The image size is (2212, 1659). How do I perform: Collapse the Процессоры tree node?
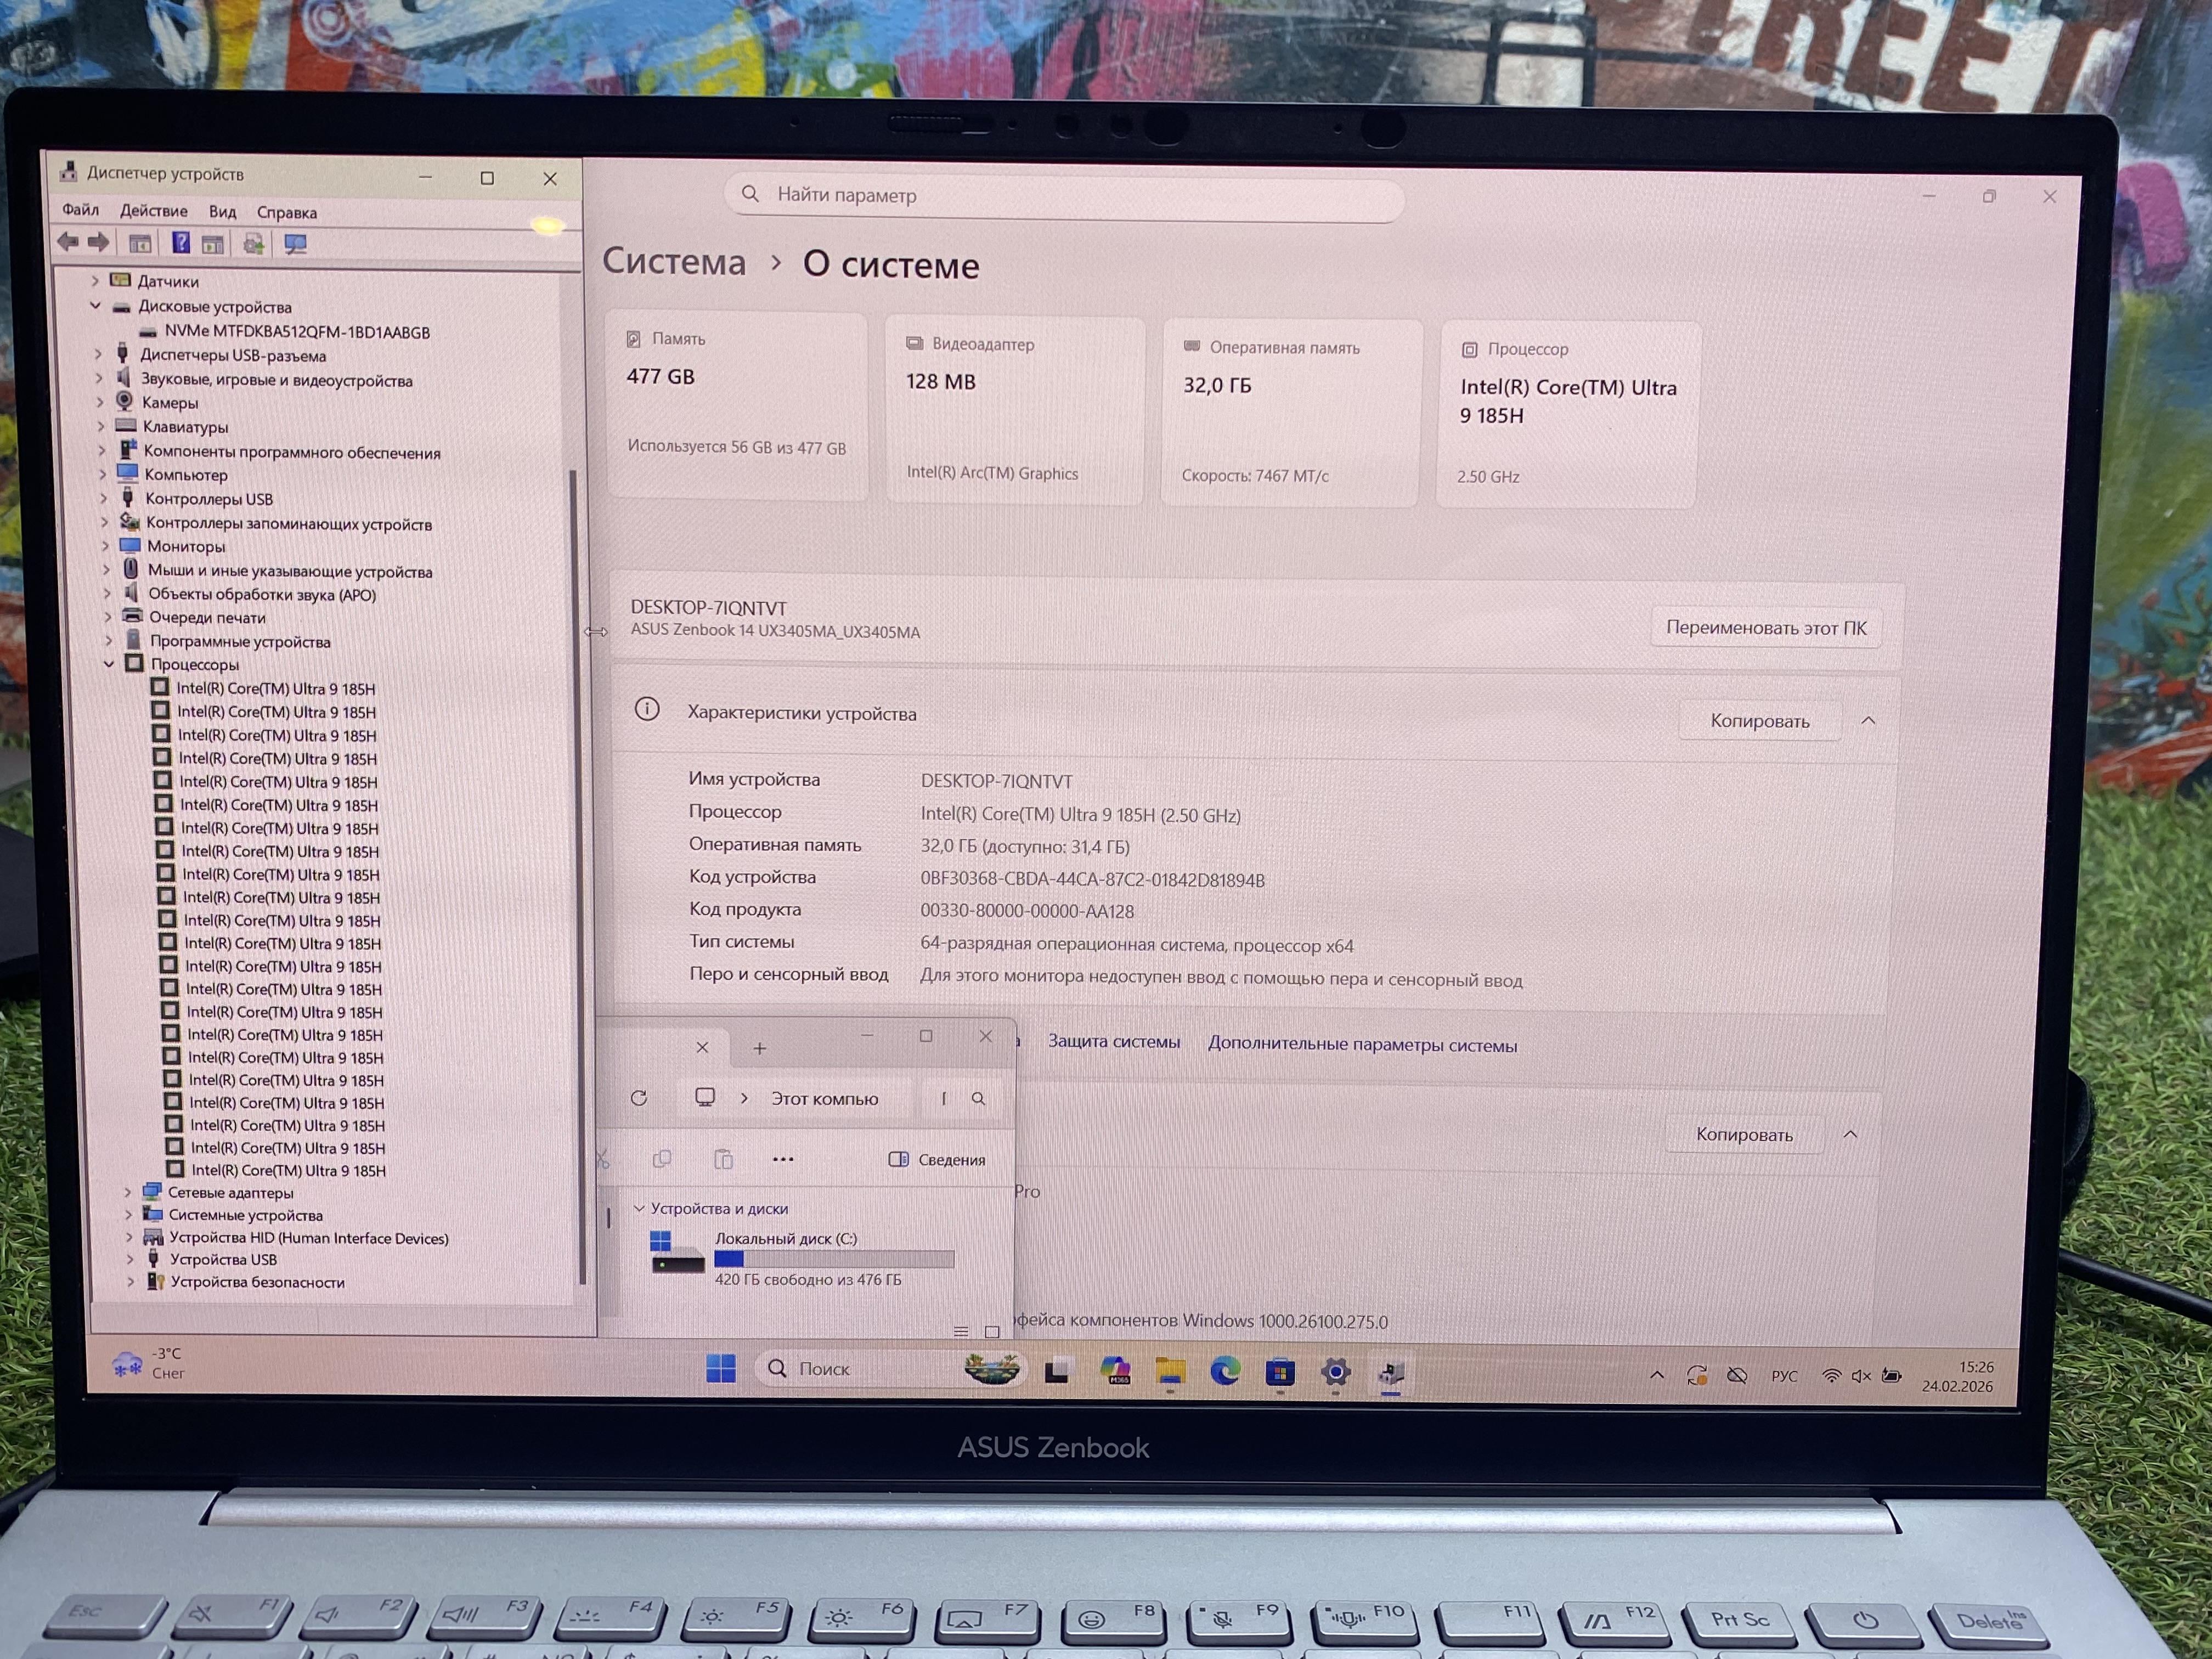click(109, 664)
